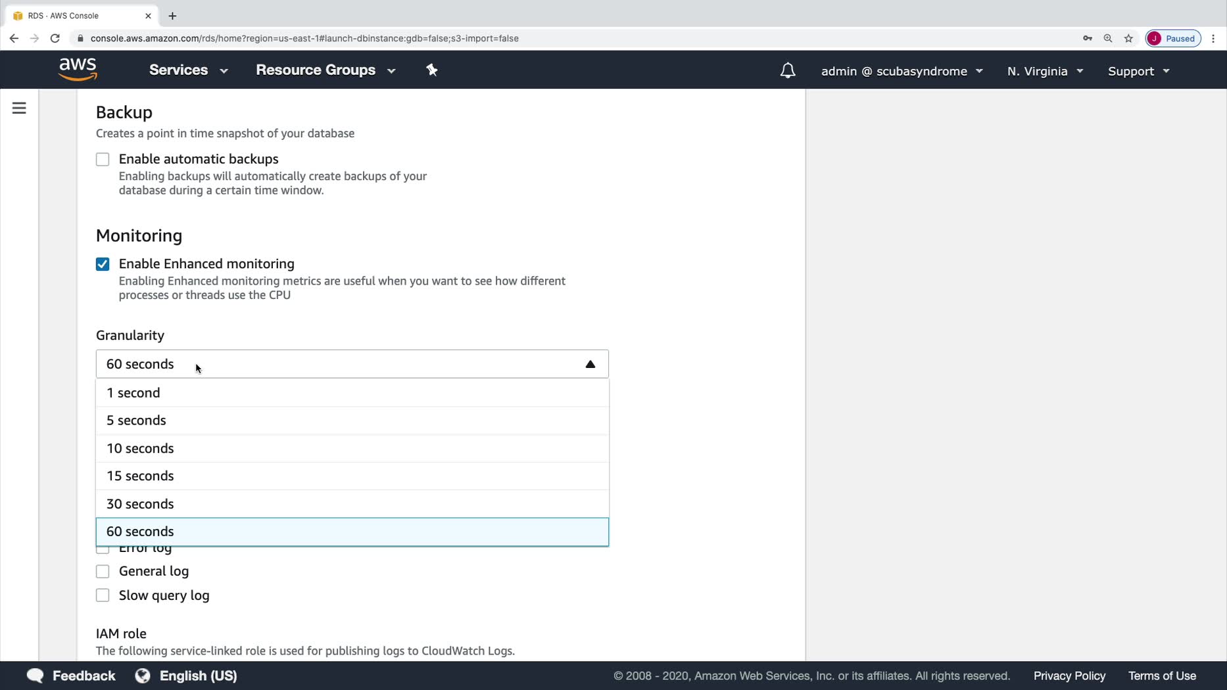The width and height of the screenshot is (1227, 690).
Task: Open the admin @ scubasyndrome account menu
Action: 902,71
